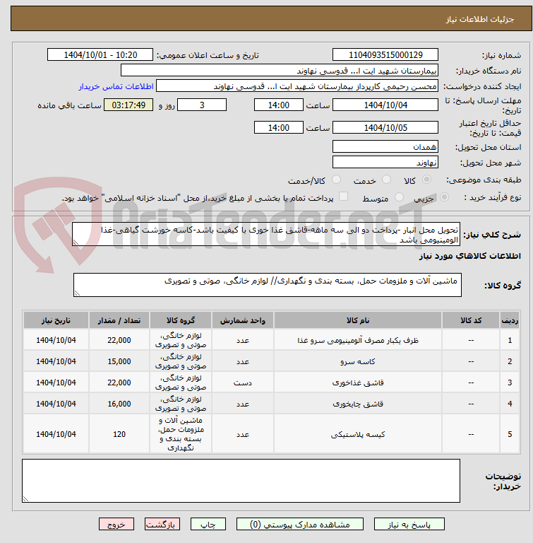
Task: Click the 'تاریخ نیاز' column header
Action: pyautogui.click(x=56, y=320)
